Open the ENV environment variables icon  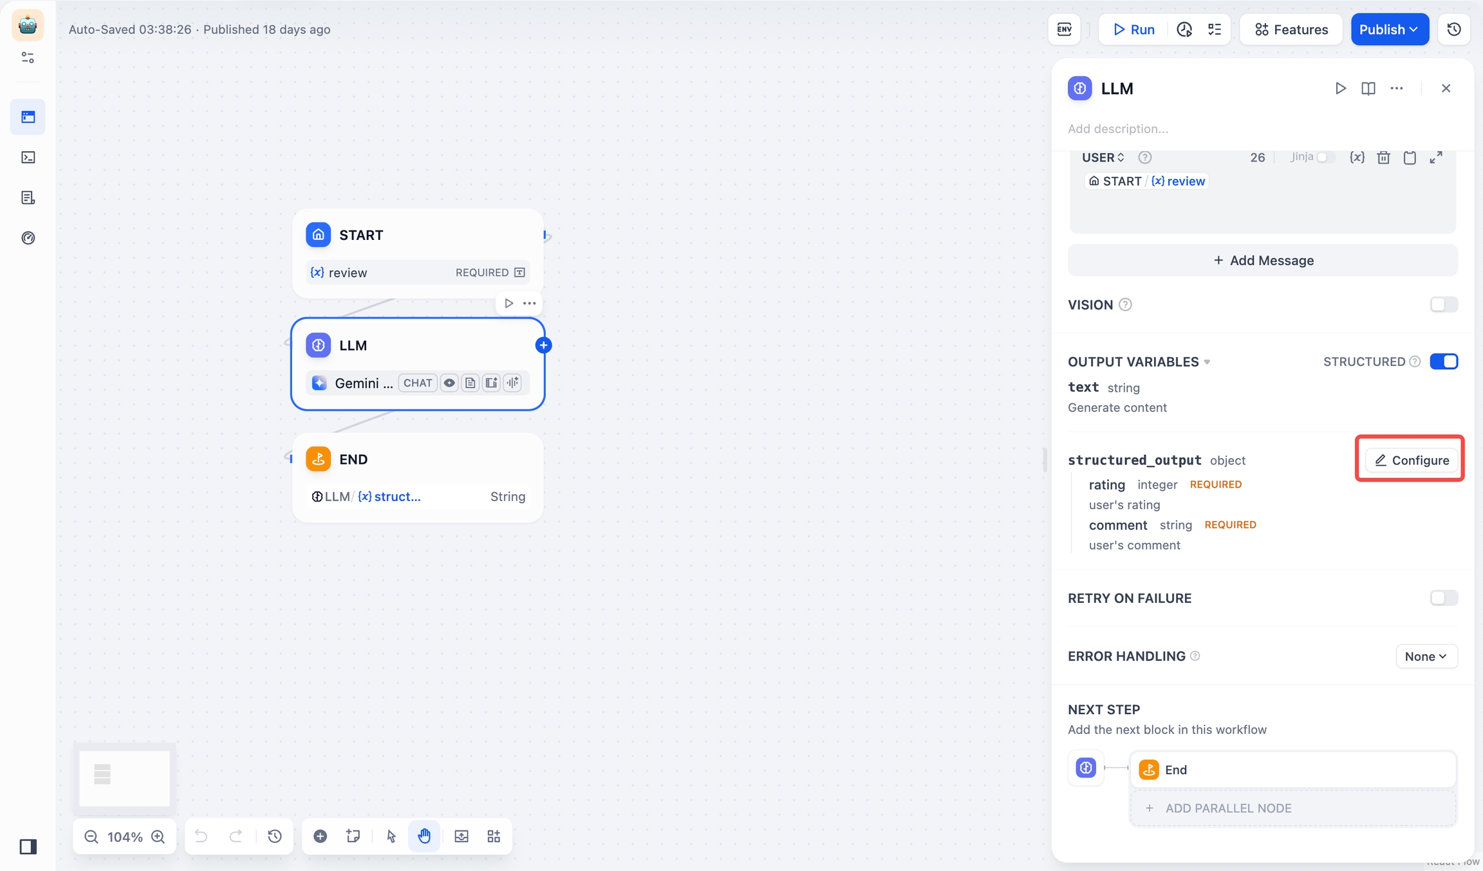(x=1065, y=30)
